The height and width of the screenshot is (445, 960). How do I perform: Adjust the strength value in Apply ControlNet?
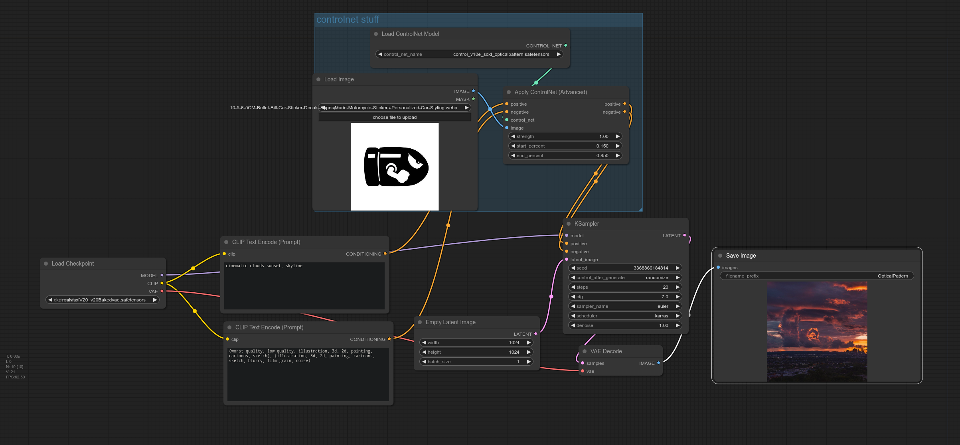(565, 136)
